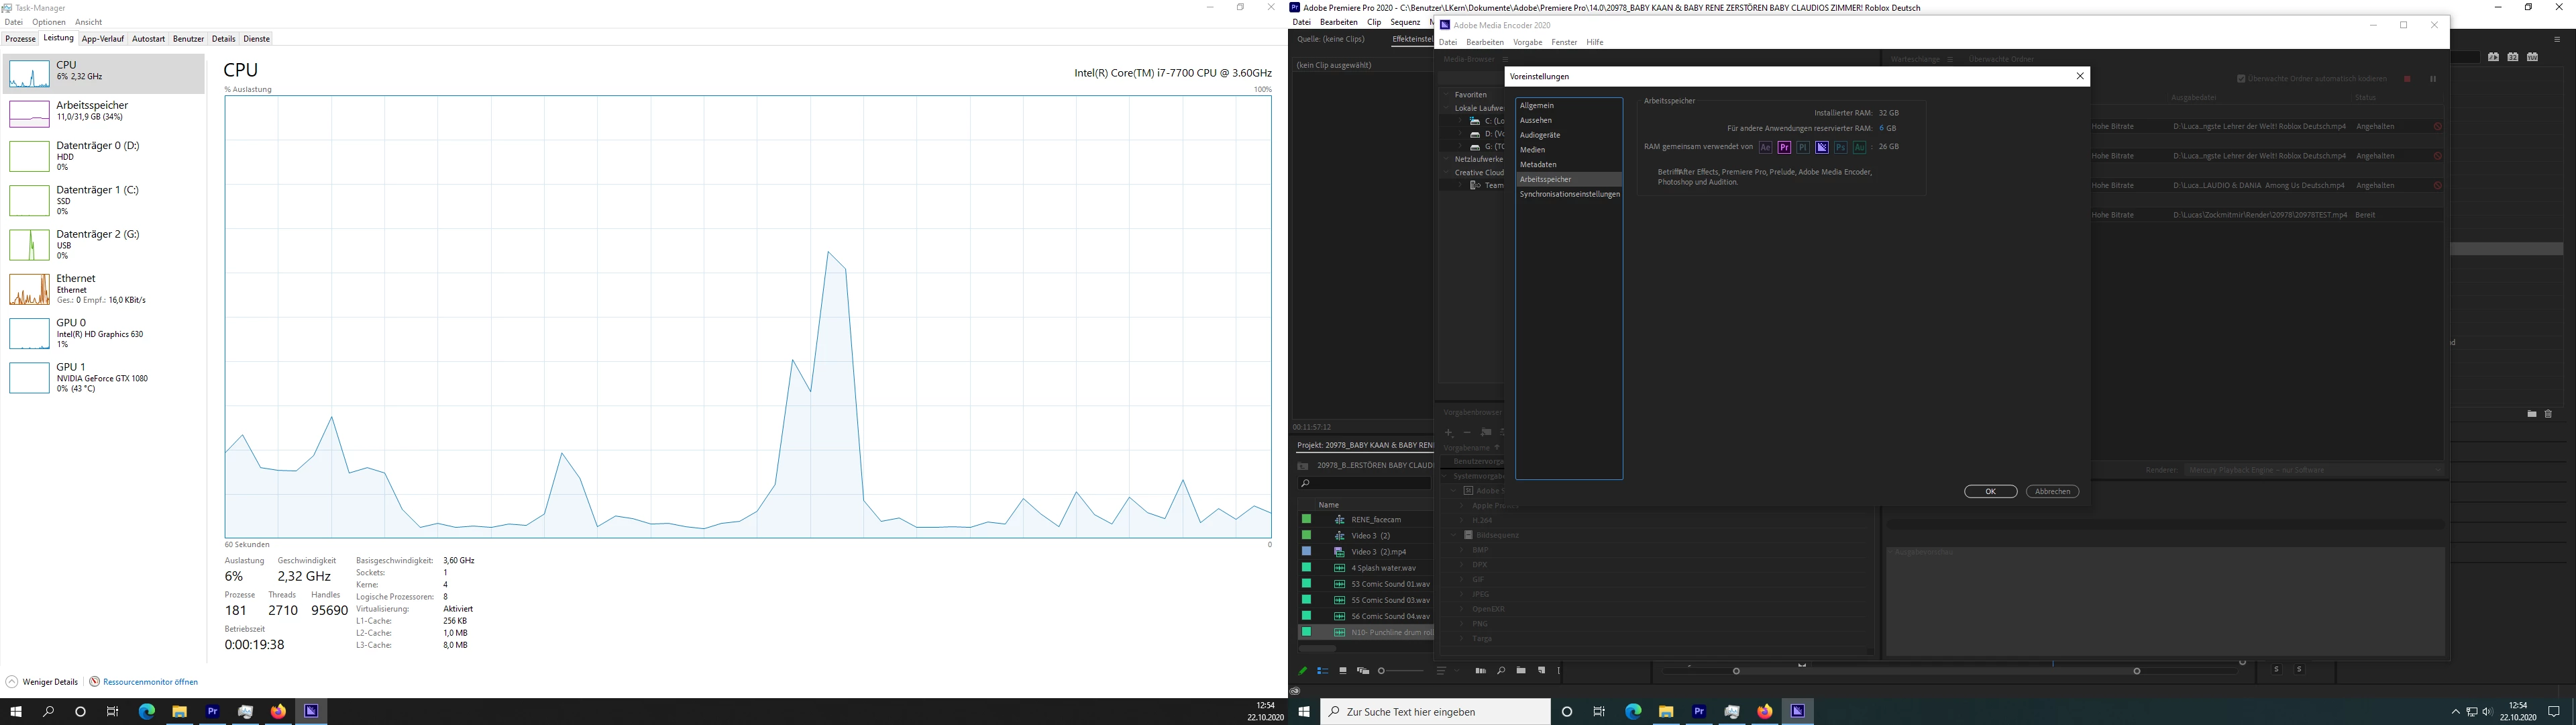Open the Leistung tab in Task-Manager

pos(58,38)
